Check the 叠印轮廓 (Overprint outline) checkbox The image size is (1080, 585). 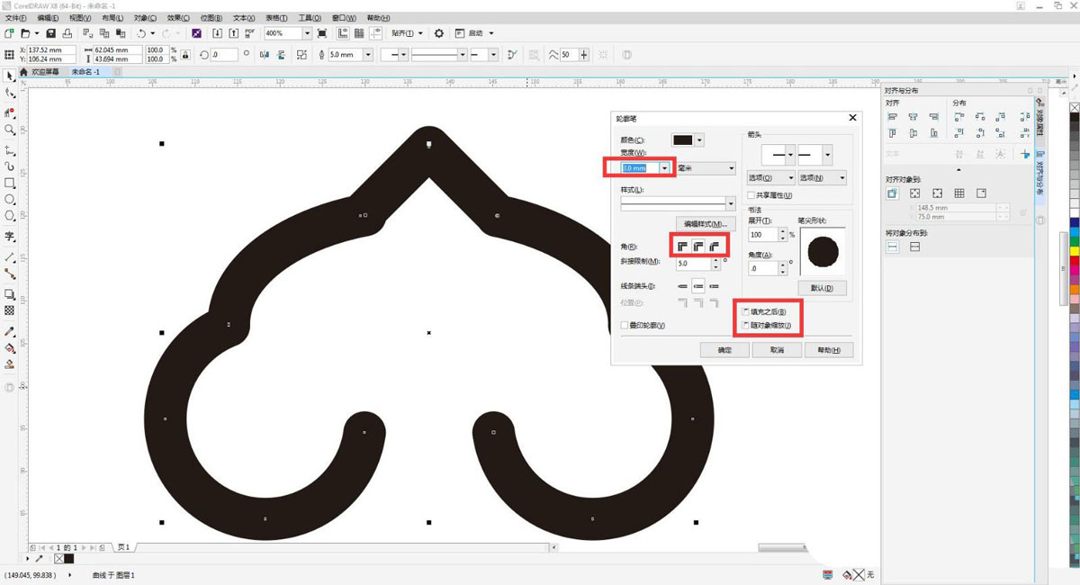(x=625, y=325)
